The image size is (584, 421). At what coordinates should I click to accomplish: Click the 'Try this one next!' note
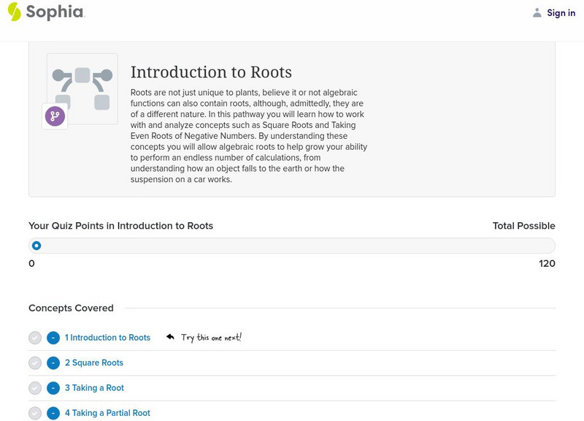pos(211,338)
